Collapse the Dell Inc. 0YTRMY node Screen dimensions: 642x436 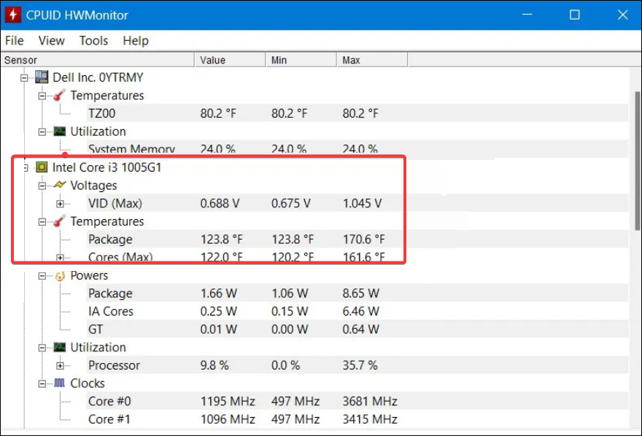click(x=24, y=77)
